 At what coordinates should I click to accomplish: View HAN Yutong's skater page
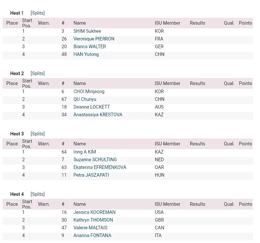tap(86, 54)
